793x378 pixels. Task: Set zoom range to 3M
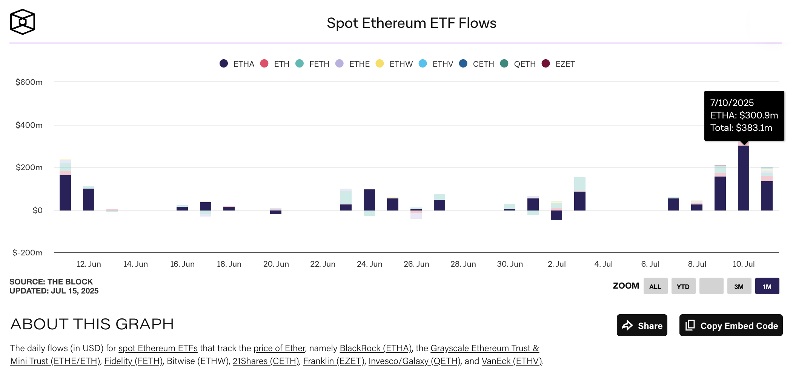739,286
